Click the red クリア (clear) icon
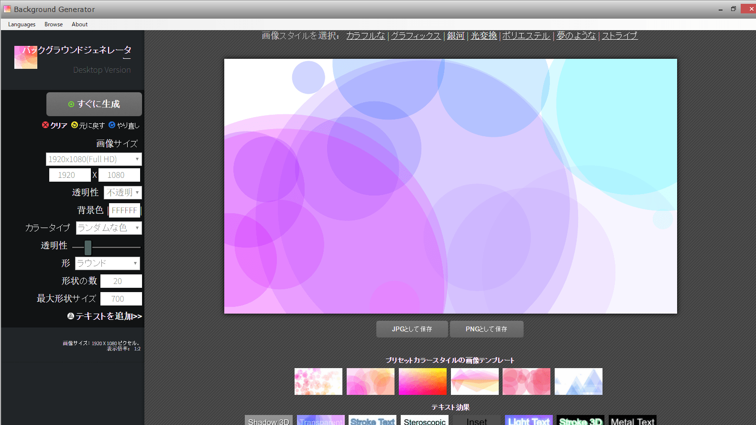756x425 pixels. (x=45, y=125)
